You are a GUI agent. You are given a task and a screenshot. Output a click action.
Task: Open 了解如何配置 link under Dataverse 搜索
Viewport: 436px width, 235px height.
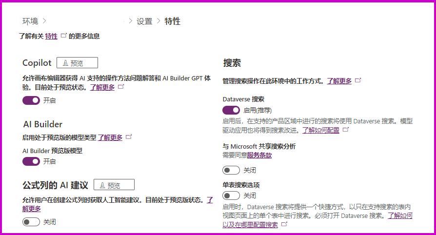321,130
